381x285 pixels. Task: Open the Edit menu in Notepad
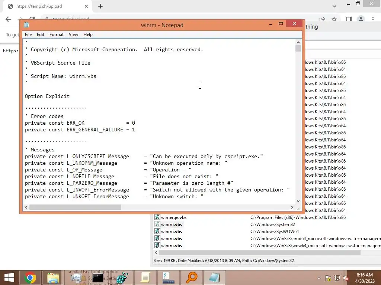(x=40, y=35)
